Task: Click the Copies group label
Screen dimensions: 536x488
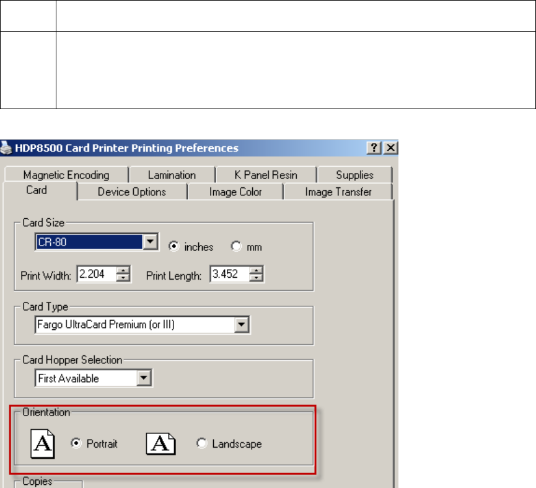Action: click(x=37, y=481)
